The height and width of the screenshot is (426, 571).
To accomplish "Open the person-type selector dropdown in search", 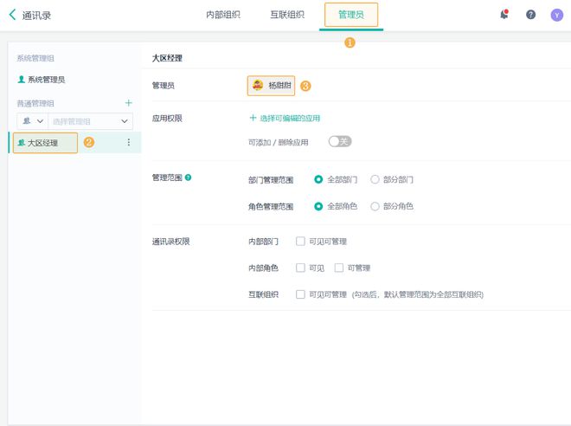I will coord(34,121).
